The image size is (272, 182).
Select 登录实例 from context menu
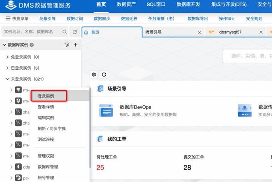[46, 96]
